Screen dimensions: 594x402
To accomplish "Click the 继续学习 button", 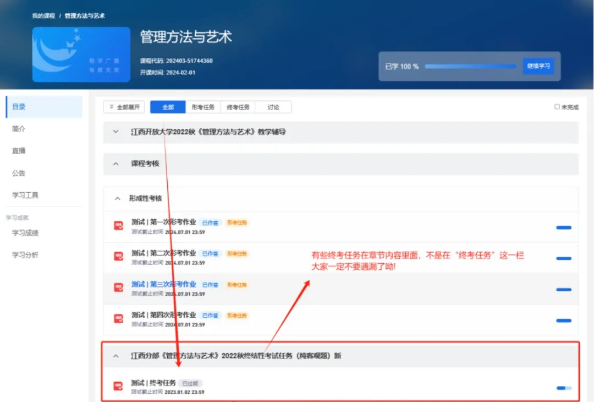I will (538, 66).
